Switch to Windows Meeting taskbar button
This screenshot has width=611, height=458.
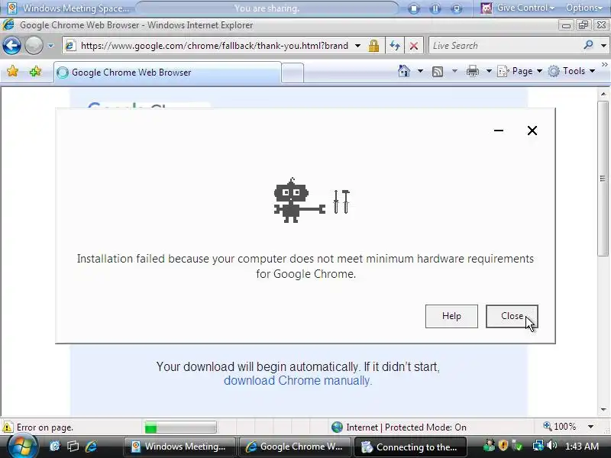(x=179, y=447)
